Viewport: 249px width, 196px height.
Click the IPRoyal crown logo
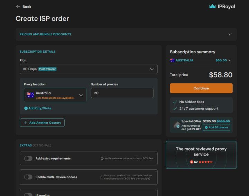pyautogui.click(x=212, y=6)
